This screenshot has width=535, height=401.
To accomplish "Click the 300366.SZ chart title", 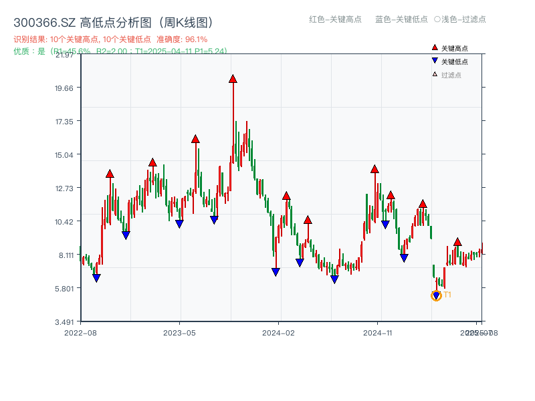I will pos(112,21).
